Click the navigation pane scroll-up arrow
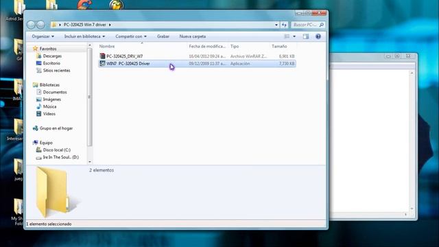 coord(90,45)
